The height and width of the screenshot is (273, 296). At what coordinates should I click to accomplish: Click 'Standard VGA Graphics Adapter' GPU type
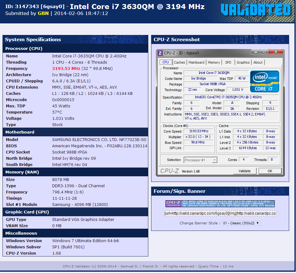83,220
